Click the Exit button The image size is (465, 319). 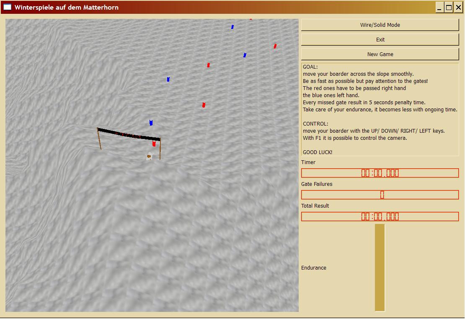click(380, 39)
